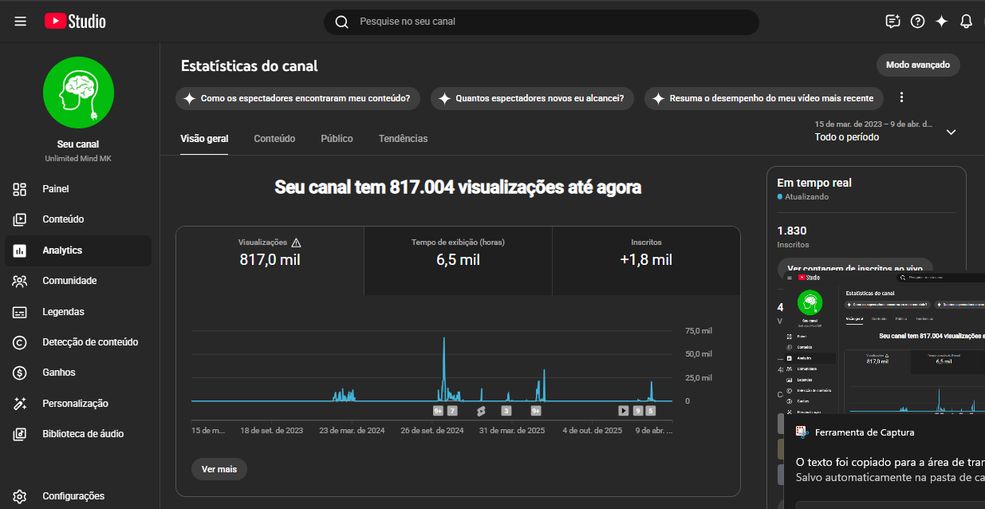Open Comunidade in the sidebar
985x509 pixels.
click(x=78, y=281)
